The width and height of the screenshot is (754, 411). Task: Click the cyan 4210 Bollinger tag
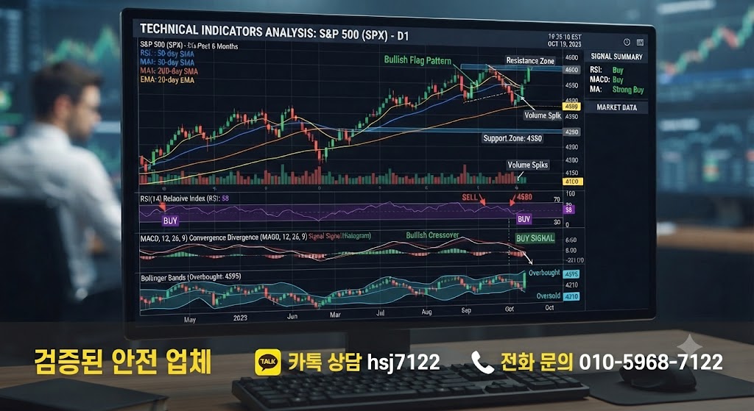click(x=571, y=297)
